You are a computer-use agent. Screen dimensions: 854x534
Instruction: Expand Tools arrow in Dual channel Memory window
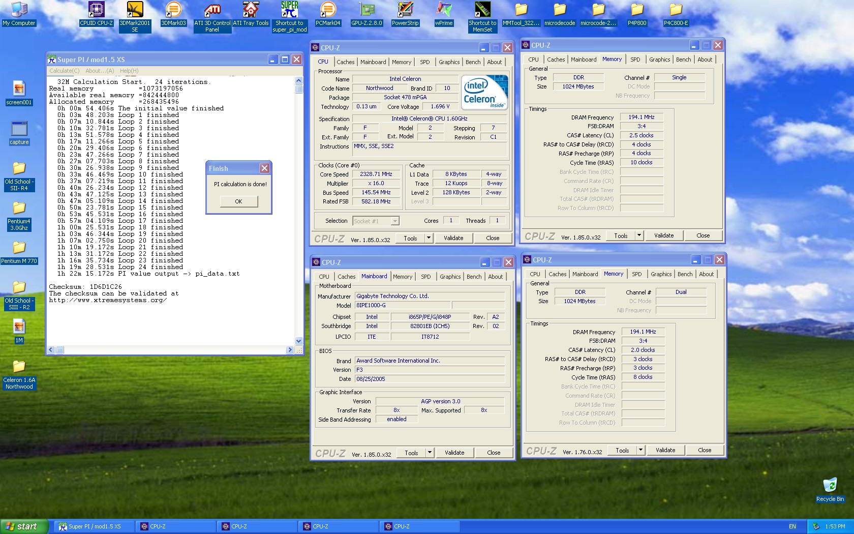[x=640, y=450]
